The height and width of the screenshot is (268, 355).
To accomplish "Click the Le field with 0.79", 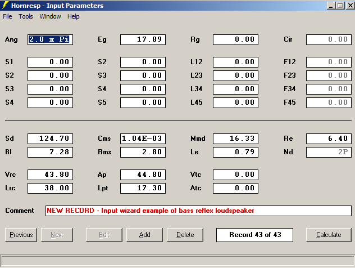I will click(235, 152).
